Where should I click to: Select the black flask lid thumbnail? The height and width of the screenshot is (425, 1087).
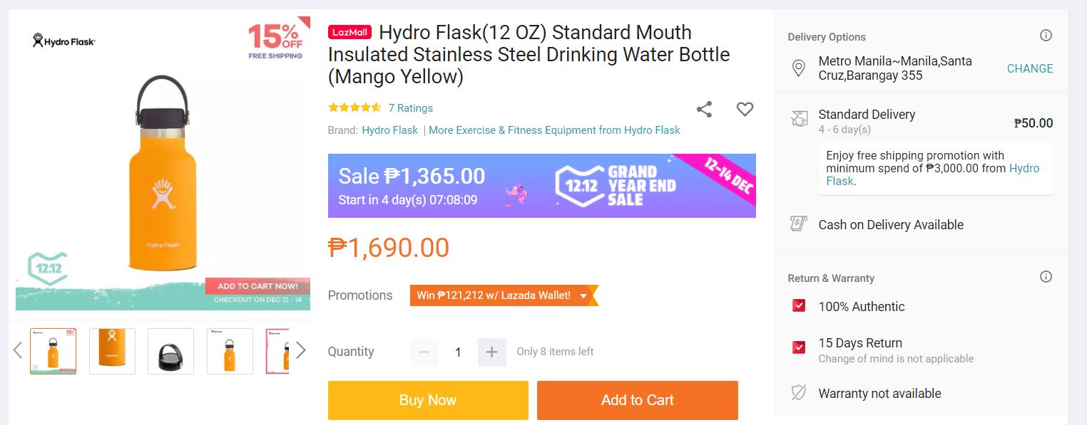coord(170,351)
